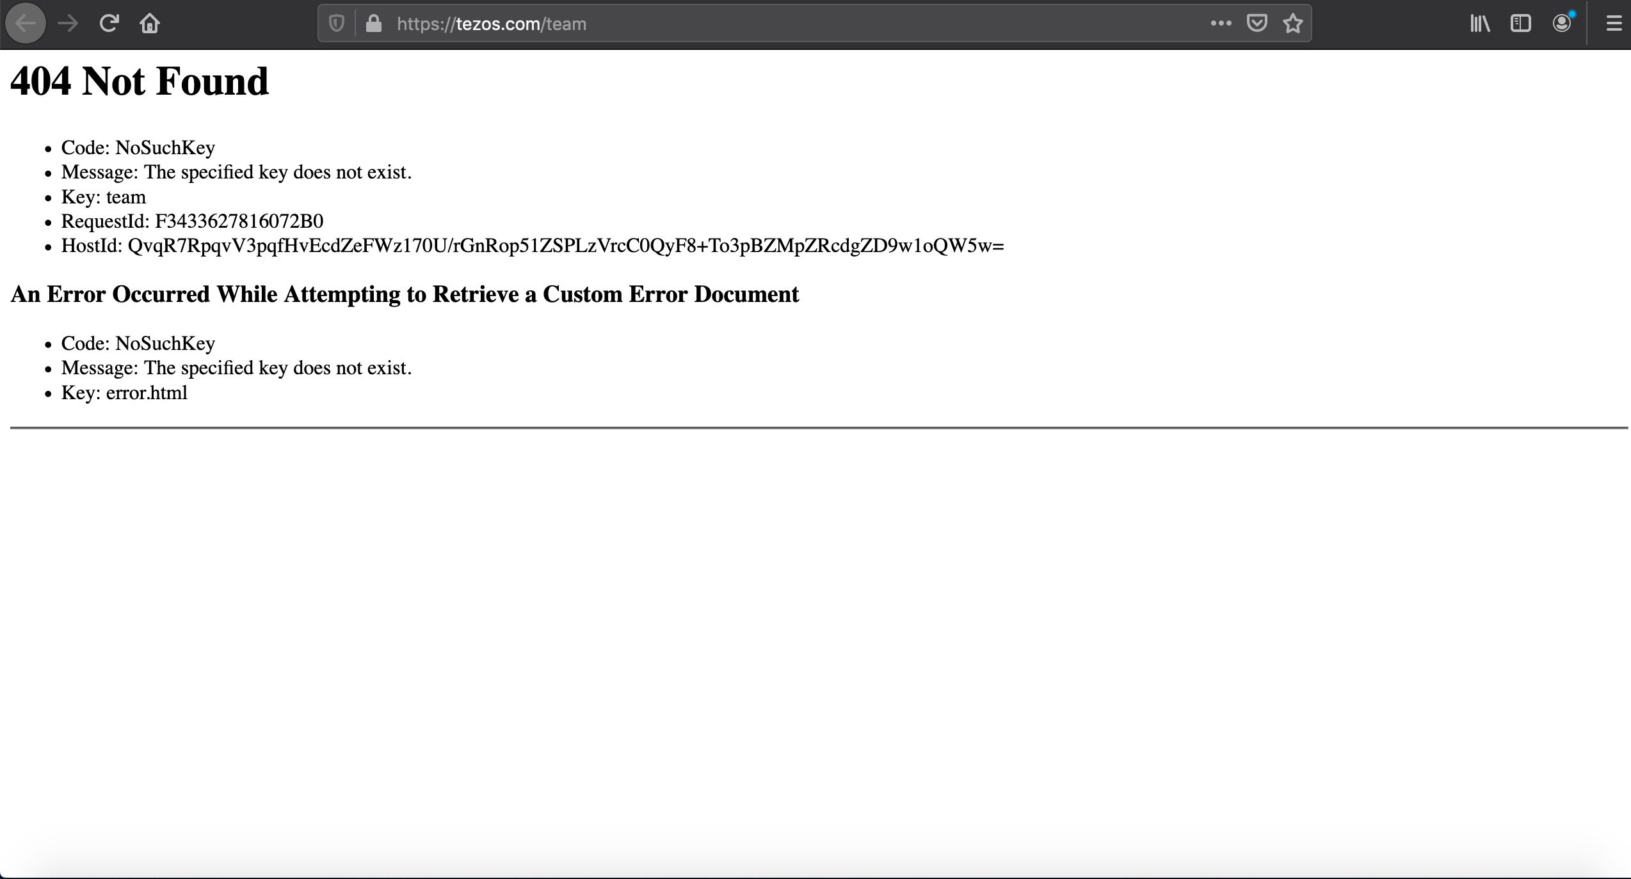Select the first 'Code: NoSuchKey' line

pos(138,148)
